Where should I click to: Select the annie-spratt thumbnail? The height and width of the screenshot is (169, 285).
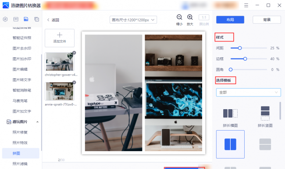[60, 91]
